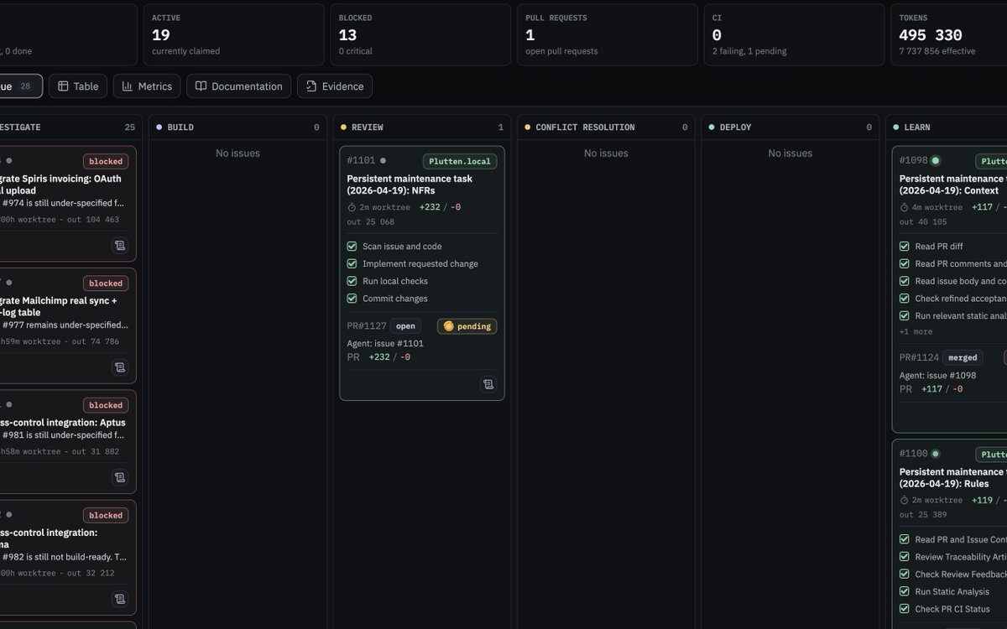
Task: Toggle 'Check PR CI Status' checkbox
Action: (x=905, y=609)
